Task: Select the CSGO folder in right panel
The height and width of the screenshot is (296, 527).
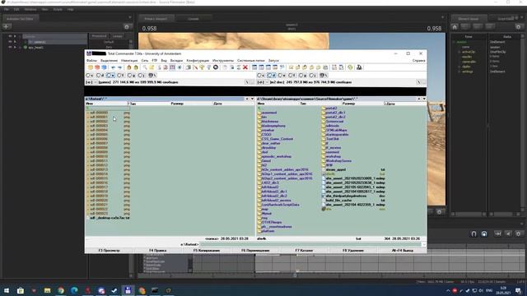Action: point(264,135)
